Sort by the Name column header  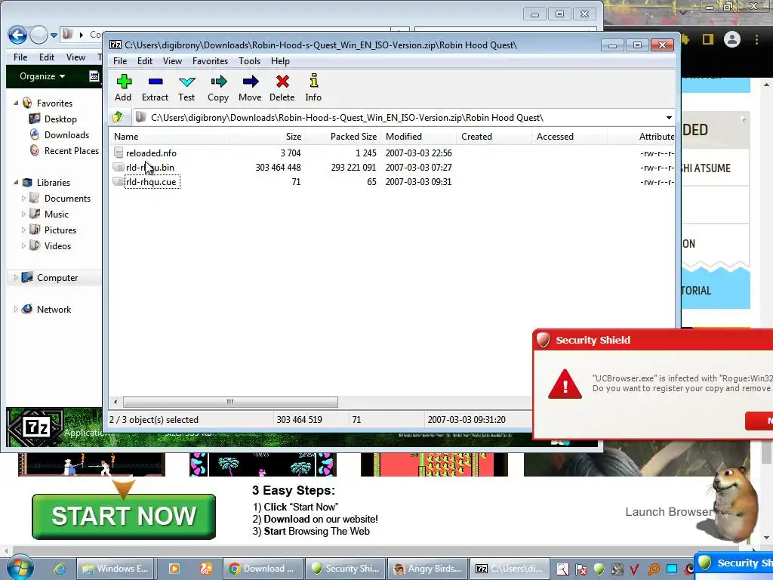click(169, 137)
